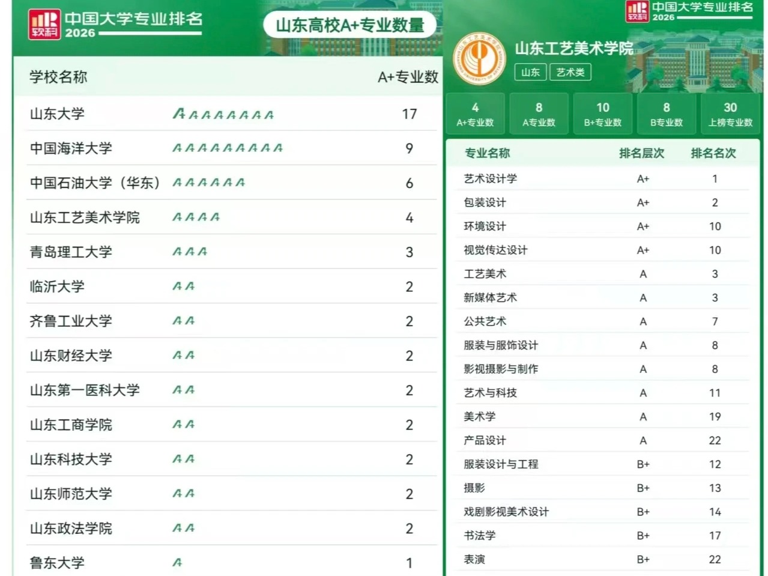The image size is (768, 576).
Task: Click the 软科 logo in the left panel
Action: tap(44, 25)
